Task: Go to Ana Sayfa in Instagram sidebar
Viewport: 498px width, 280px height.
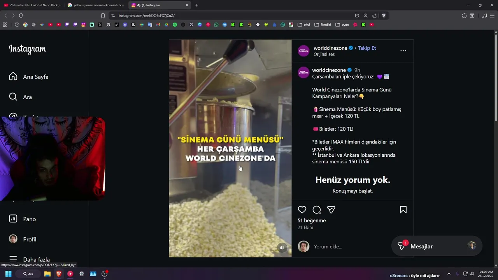Action: point(29,77)
